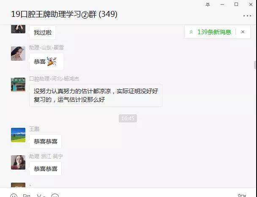The height and width of the screenshot is (197, 257).
Task: Open chat info three-dots menu
Action: click(247, 16)
